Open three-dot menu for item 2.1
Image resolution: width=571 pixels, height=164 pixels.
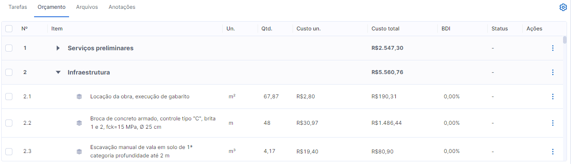click(552, 97)
